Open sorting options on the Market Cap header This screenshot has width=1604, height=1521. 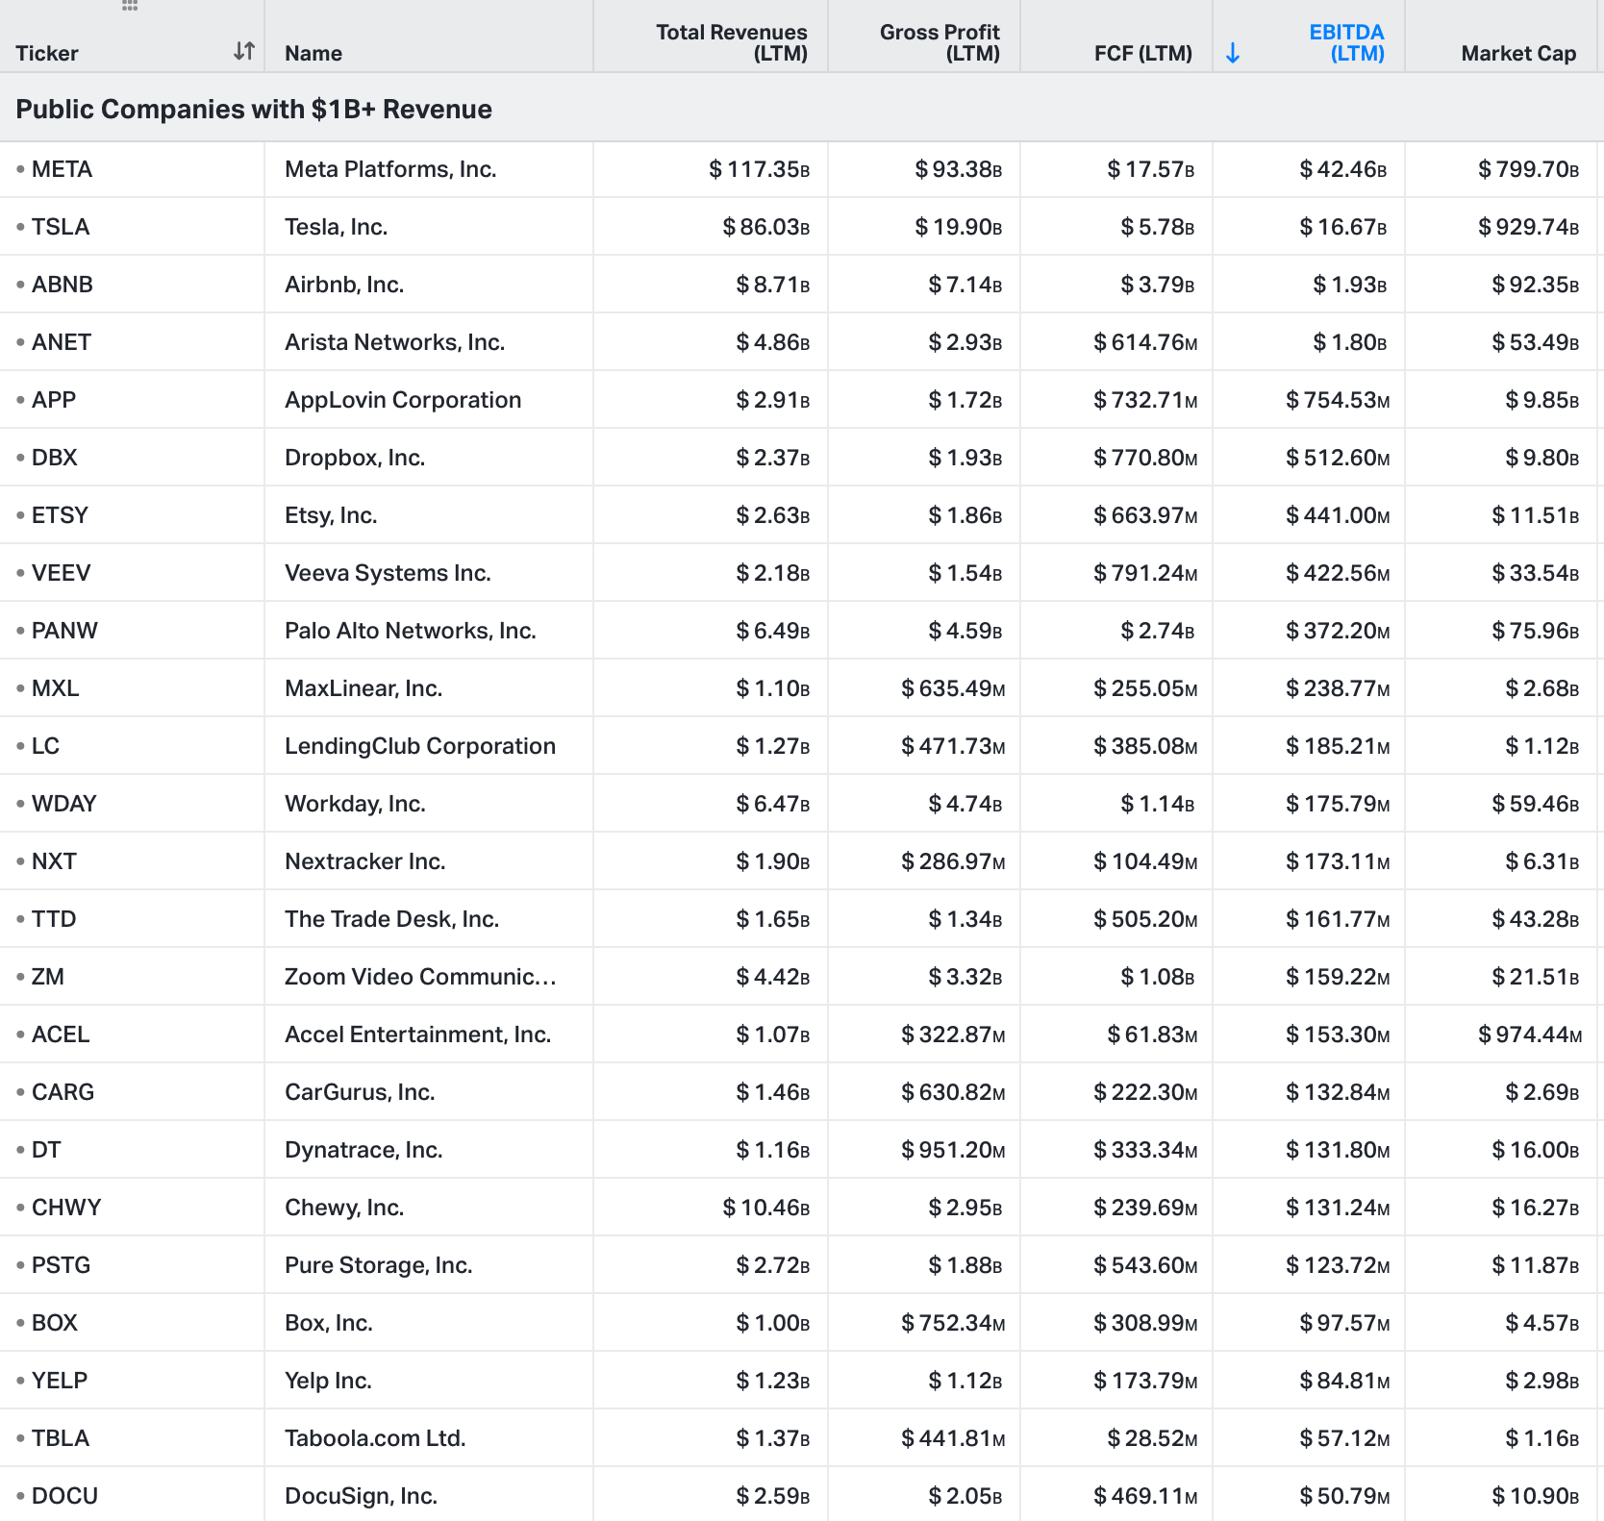click(1518, 53)
